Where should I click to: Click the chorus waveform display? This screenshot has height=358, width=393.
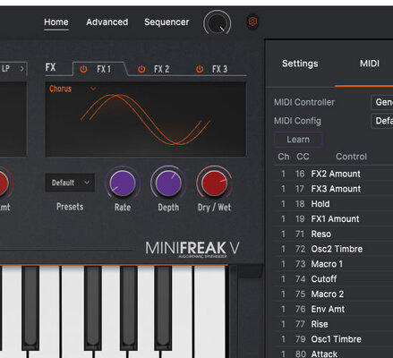pos(146,119)
